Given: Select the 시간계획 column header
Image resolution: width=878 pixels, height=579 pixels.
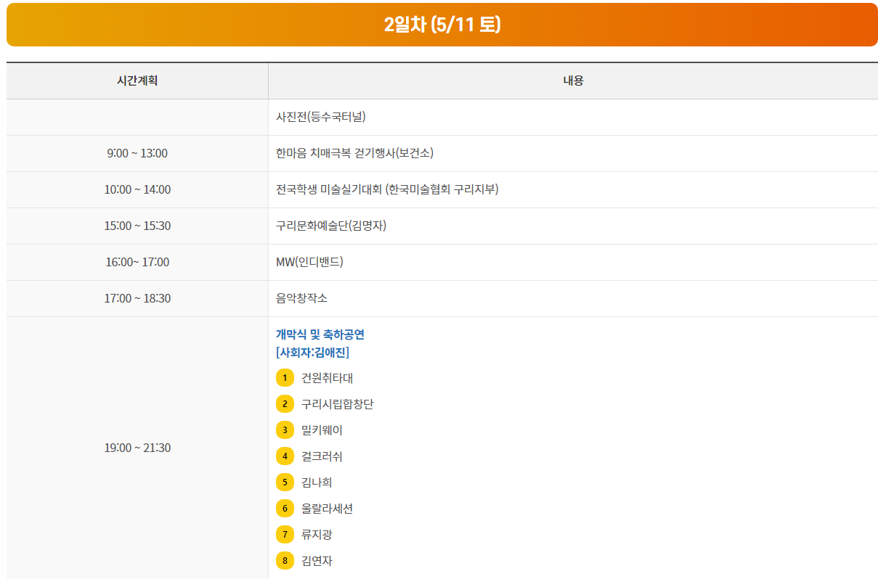Looking at the screenshot, I should [137, 81].
